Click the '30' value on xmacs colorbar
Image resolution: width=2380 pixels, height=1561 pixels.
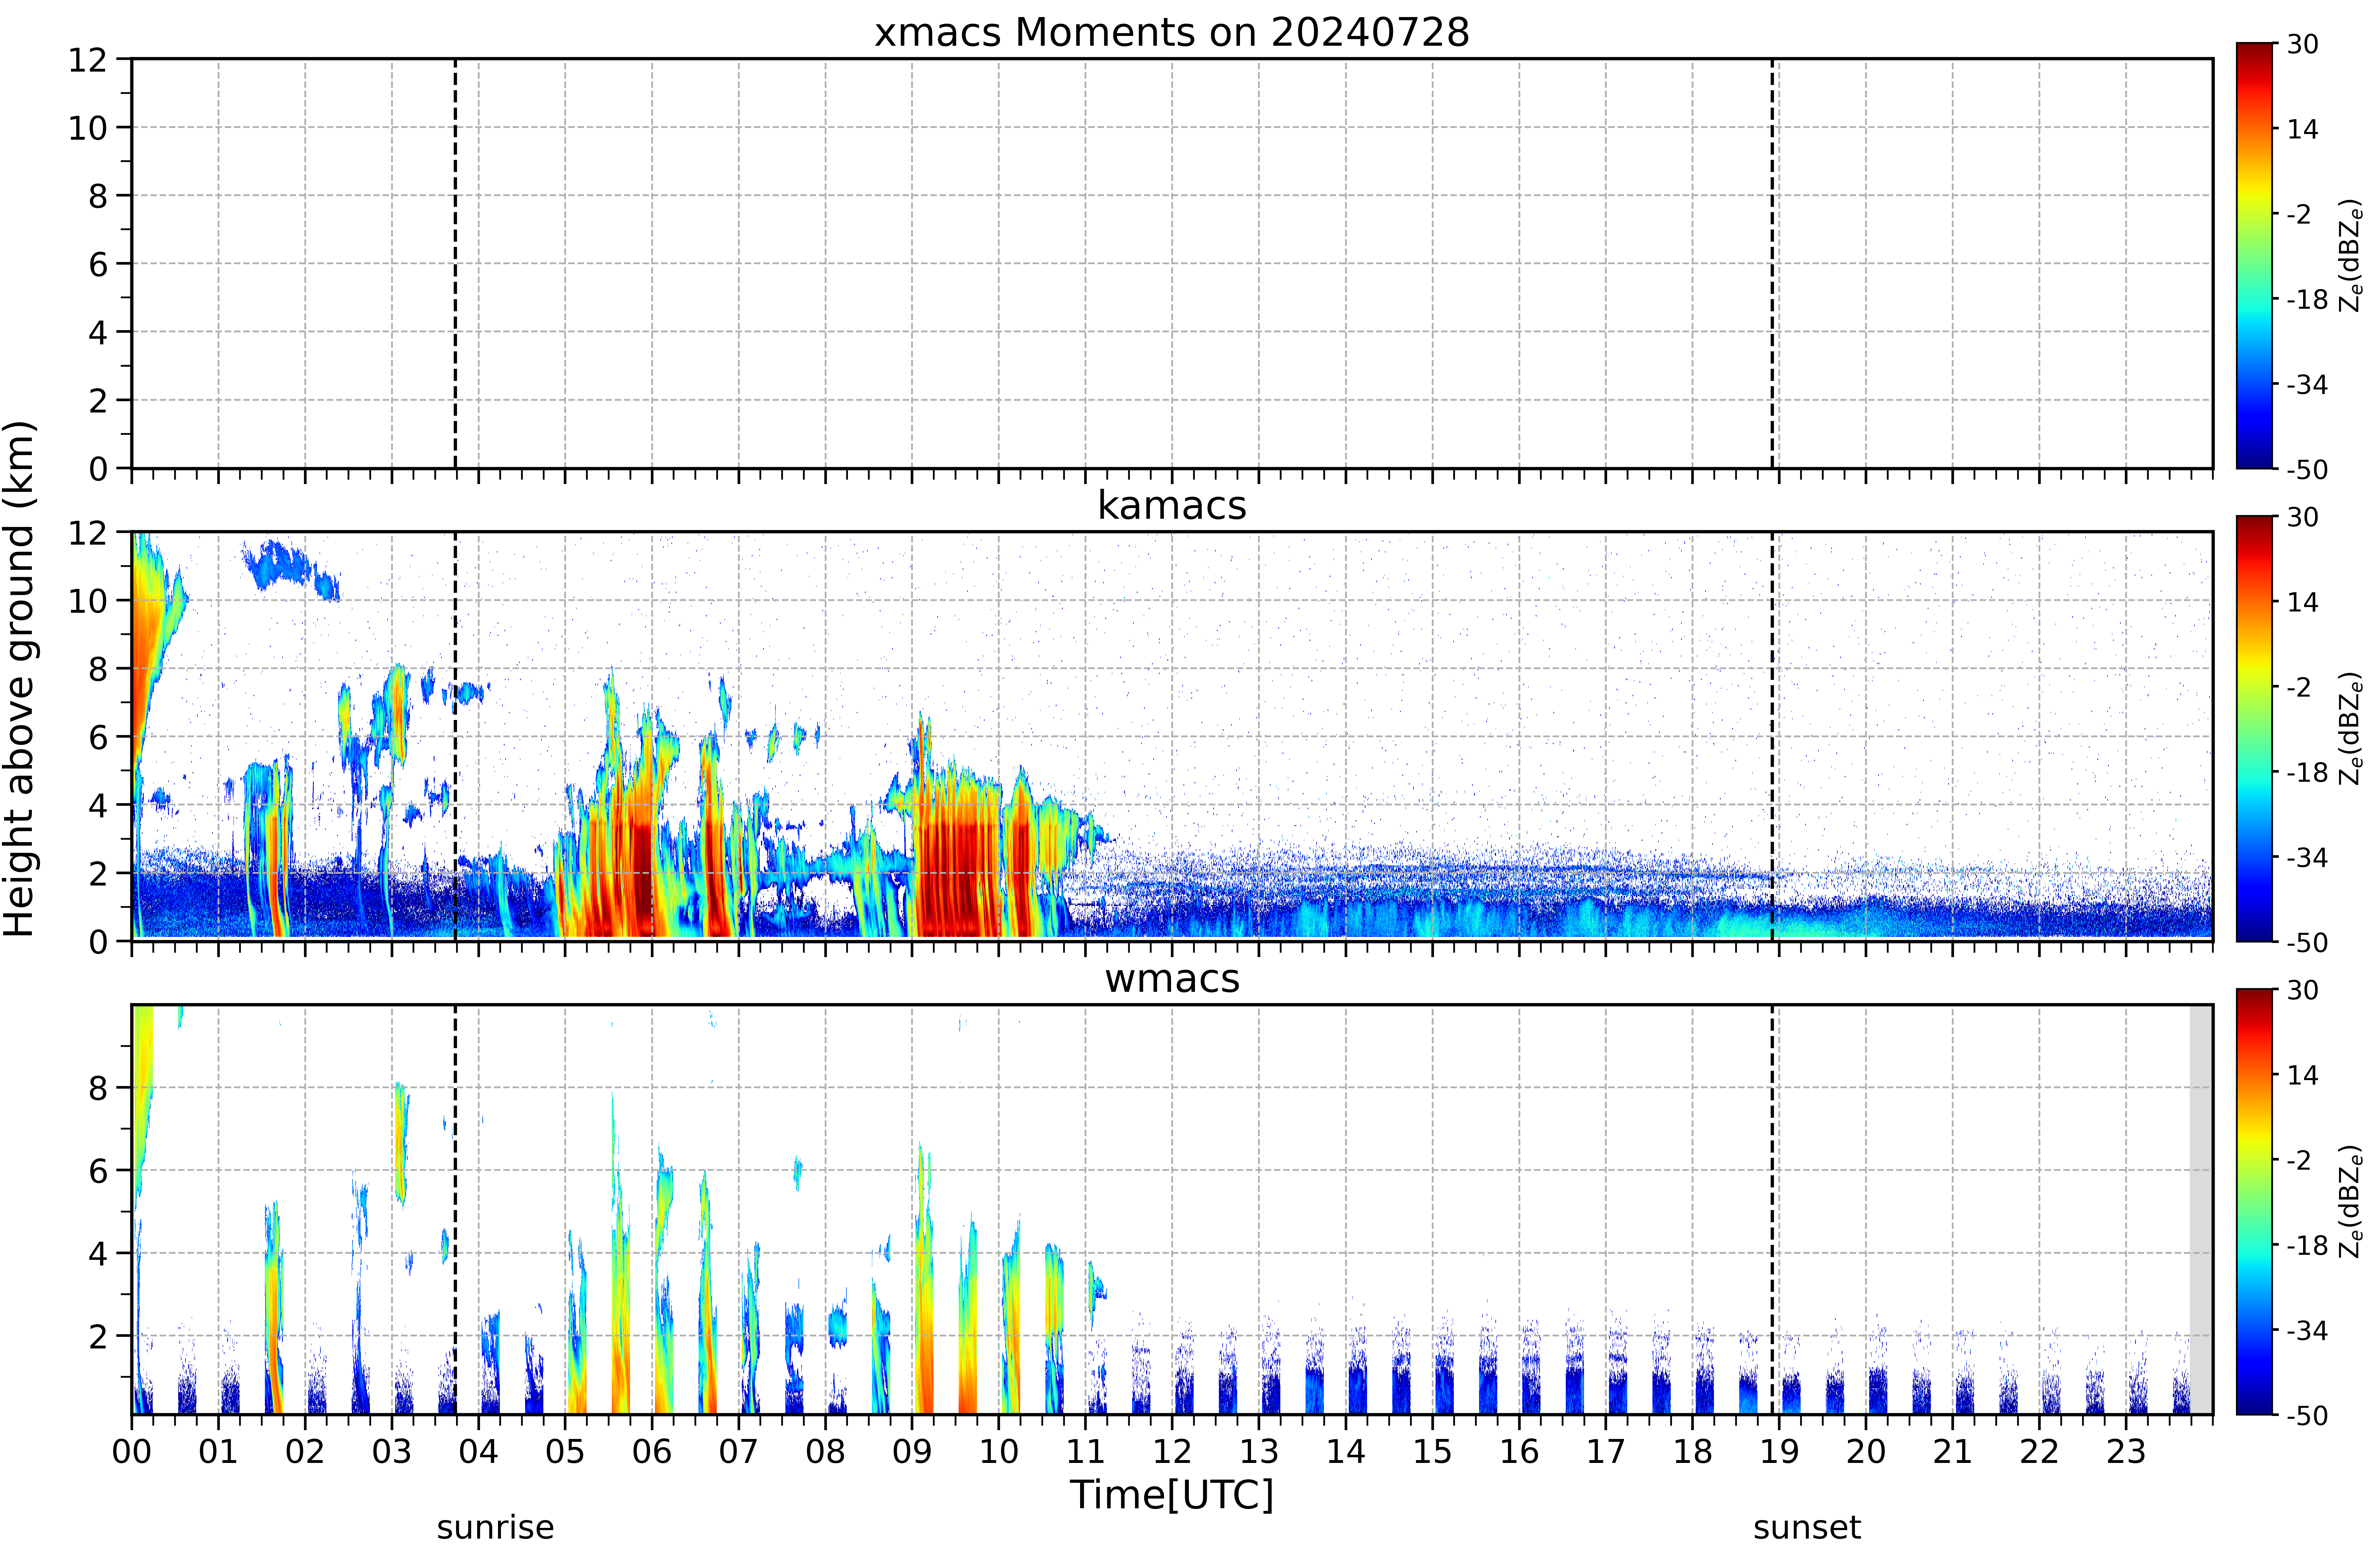click(x=2303, y=44)
